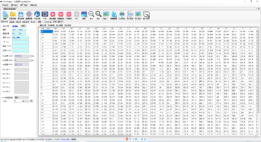Open the document tab list arrow

257,9
